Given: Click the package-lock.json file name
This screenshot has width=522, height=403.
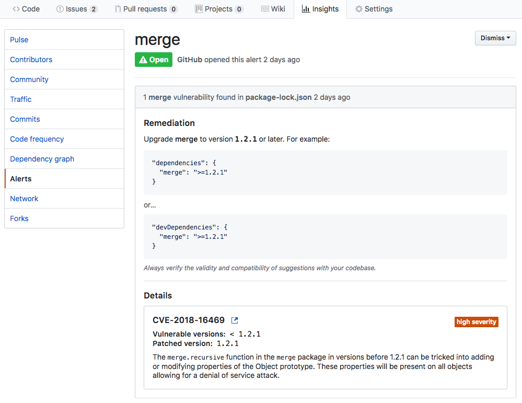Looking at the screenshot, I should 279,97.
